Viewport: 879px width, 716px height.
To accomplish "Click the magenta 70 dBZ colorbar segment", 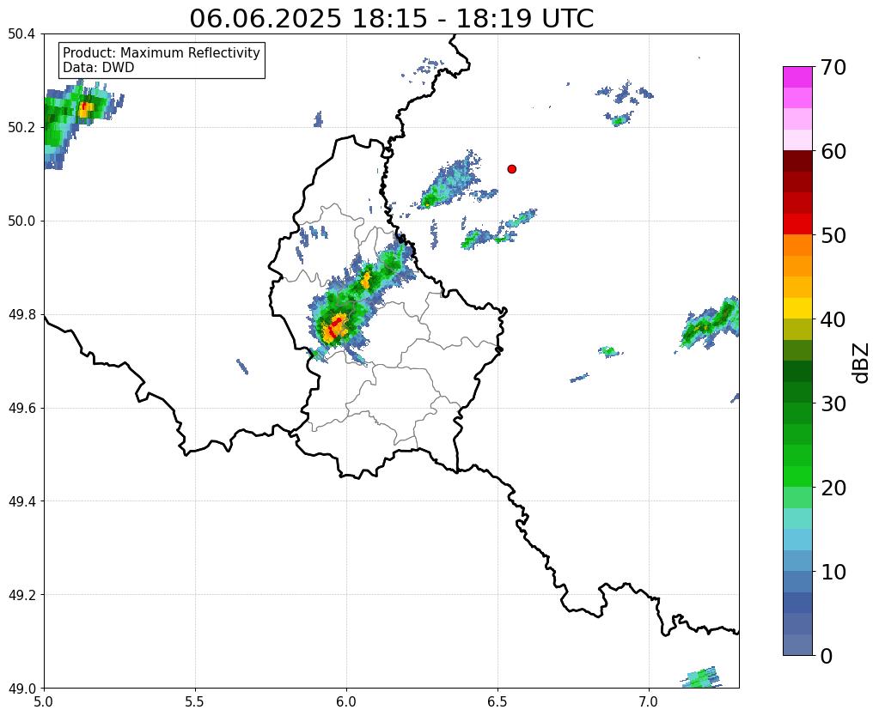I will click(797, 77).
